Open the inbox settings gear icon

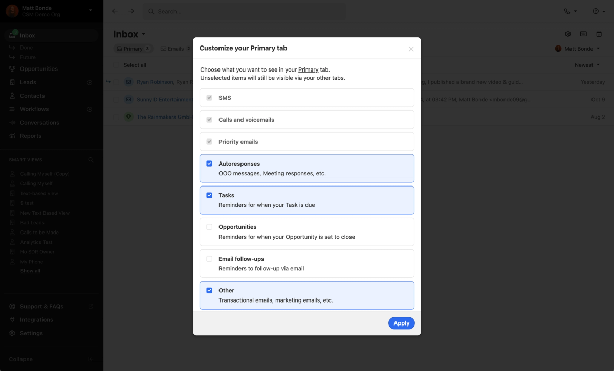[568, 34]
